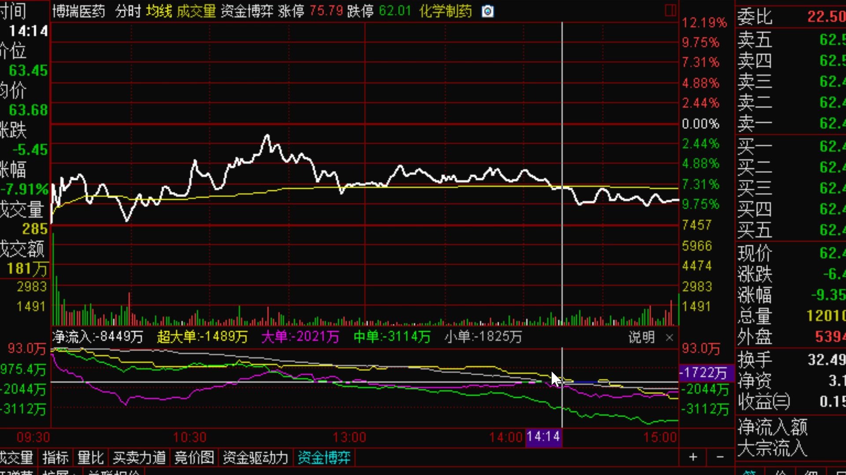Open the 买卖力道 tab
Image resolution: width=846 pixels, height=475 pixels.
(139, 457)
